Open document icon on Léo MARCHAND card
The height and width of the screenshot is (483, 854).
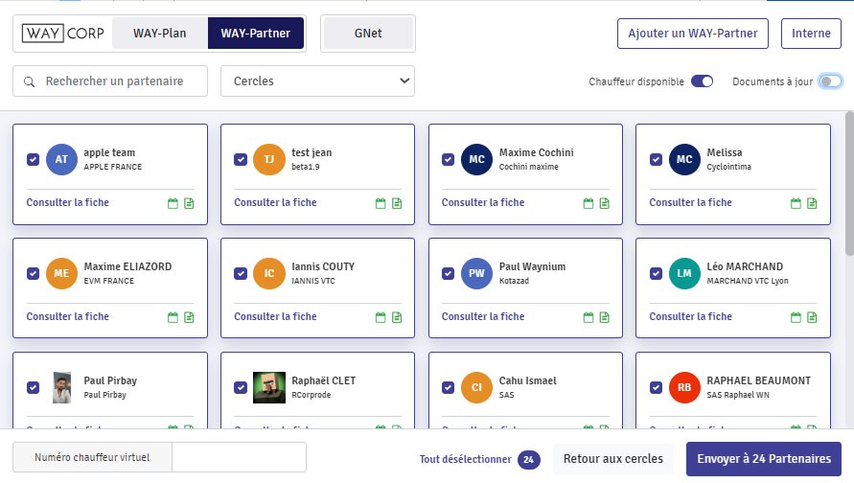point(812,317)
